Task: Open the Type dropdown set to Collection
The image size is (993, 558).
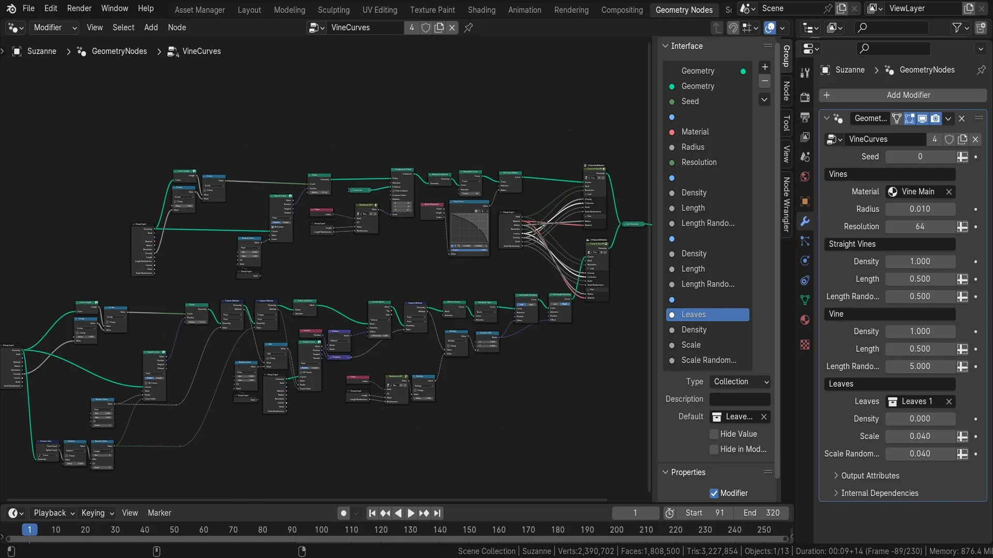Action: [740, 381]
